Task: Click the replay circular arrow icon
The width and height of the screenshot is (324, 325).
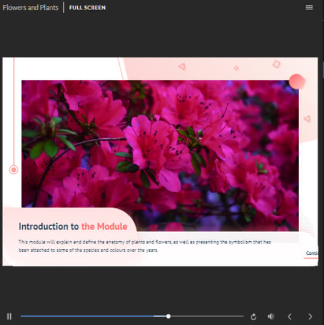Action: click(x=253, y=316)
